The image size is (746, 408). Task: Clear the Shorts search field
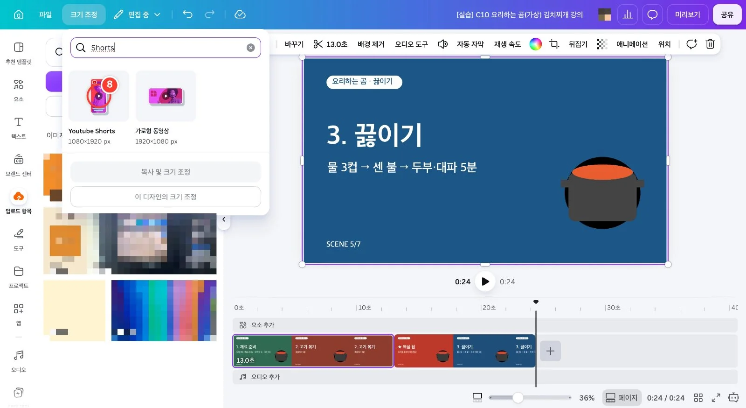coord(251,48)
